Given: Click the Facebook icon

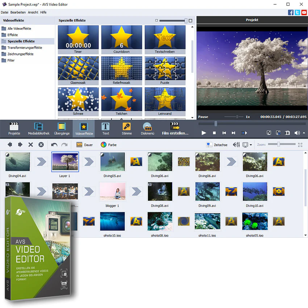Looking at the screenshot, I should point(291,12).
